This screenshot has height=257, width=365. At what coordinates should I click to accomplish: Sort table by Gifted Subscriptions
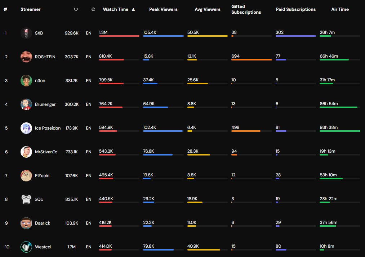[246, 9]
